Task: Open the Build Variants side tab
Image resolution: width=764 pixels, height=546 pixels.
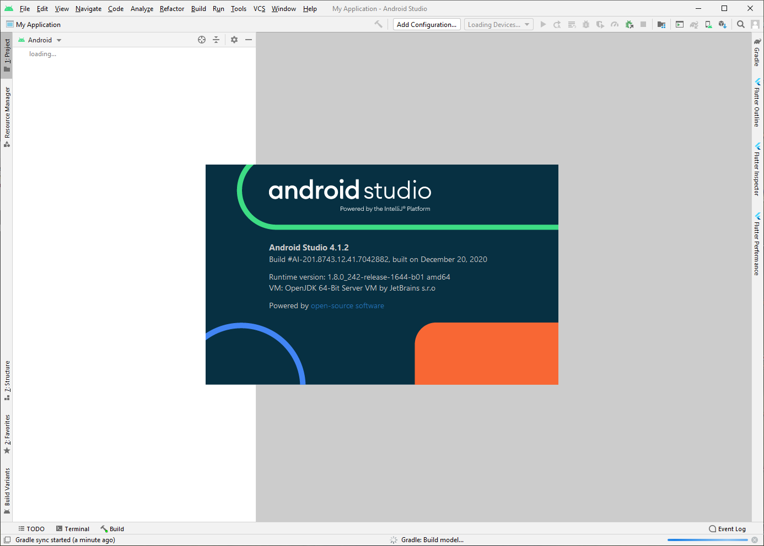Action: click(7, 490)
